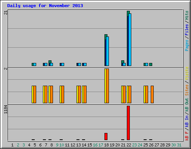The height and width of the screenshot is (149, 191).
Task: Click green x-axis day label 23
Action: coord(134,145)
